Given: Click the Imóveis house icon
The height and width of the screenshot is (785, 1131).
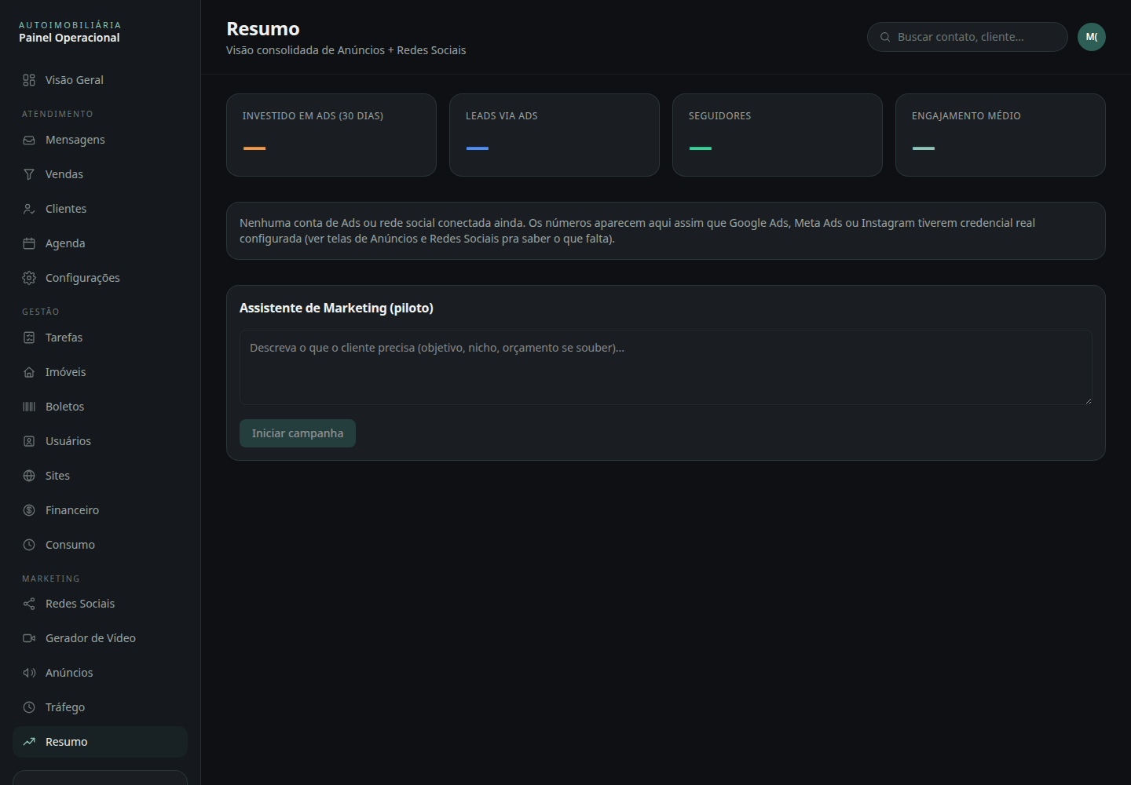Looking at the screenshot, I should click(x=29, y=372).
